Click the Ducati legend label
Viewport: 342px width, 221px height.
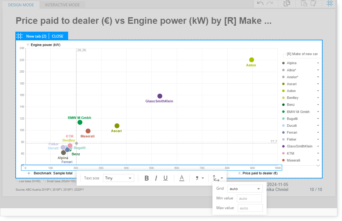click(292, 126)
